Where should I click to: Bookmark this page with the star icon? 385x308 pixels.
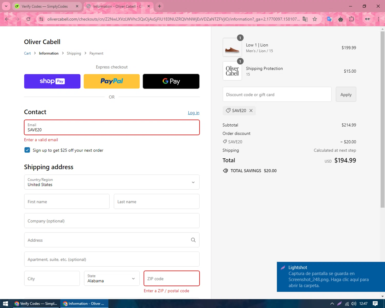coord(315,19)
